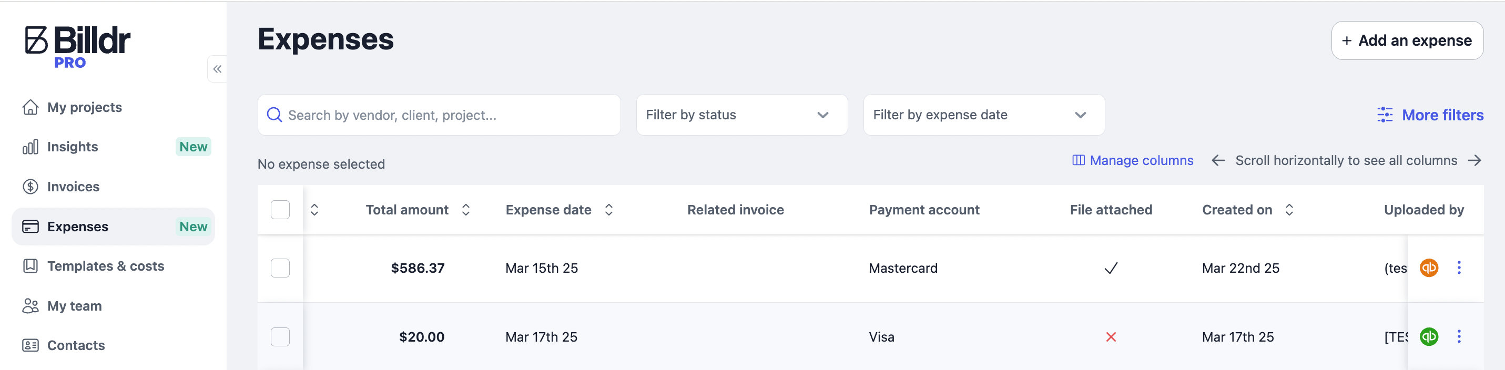Click the Billdr PRO logo
Screen dimensions: 1505x370
(78, 47)
